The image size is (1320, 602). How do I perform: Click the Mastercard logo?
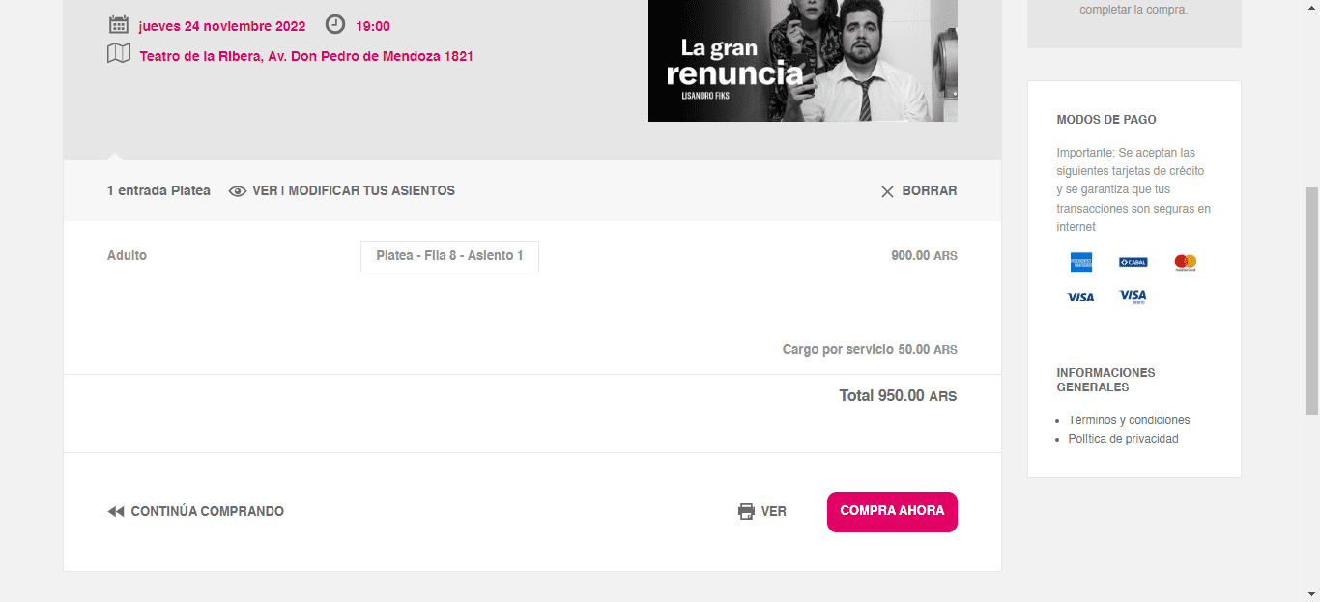click(1185, 262)
